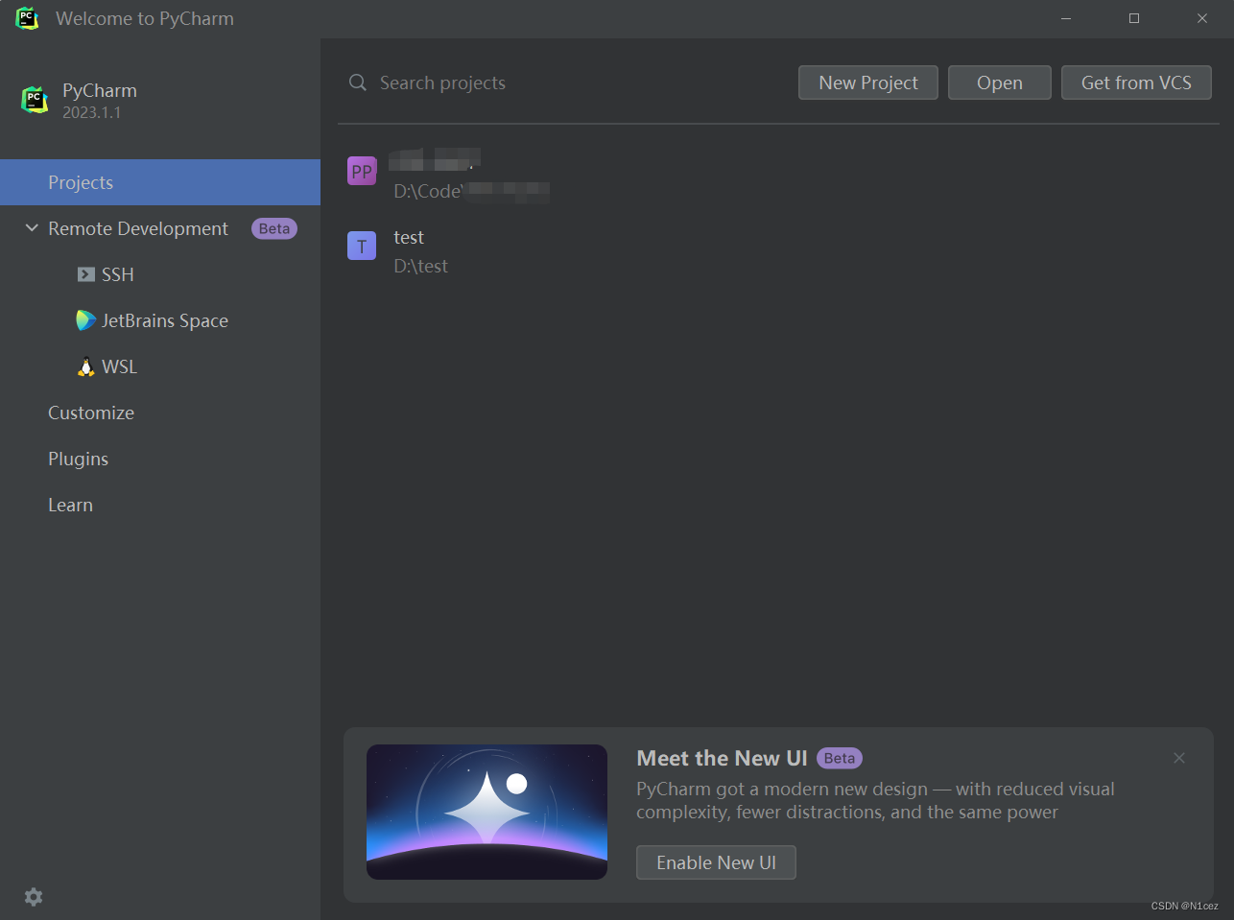Dismiss the Meet the New UI banner

coord(1179,758)
